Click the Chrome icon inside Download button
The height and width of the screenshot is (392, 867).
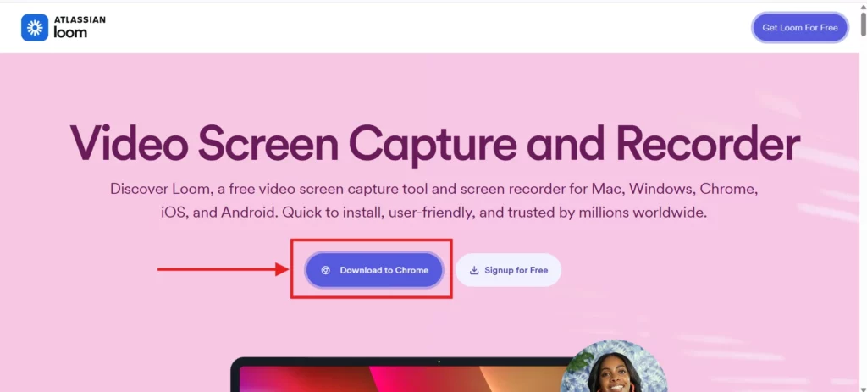(326, 270)
